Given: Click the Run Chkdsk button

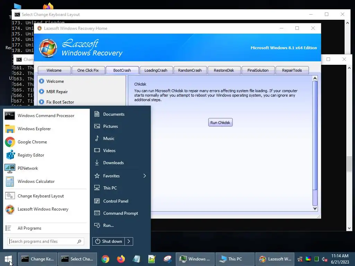Looking at the screenshot, I should (220, 123).
